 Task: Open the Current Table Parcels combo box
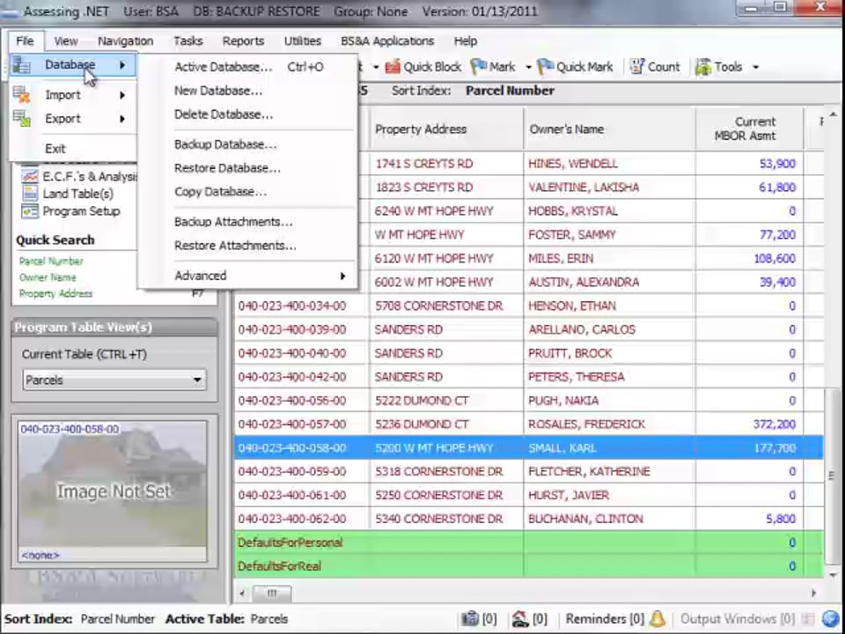pyautogui.click(x=113, y=380)
